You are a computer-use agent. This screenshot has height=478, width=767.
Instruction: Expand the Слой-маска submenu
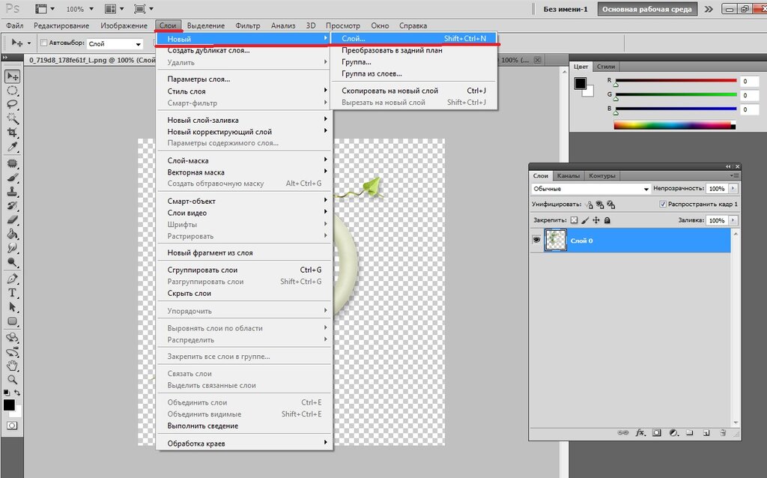(243, 160)
